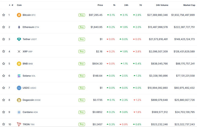Sort by 7d change column header

pos(141,5)
